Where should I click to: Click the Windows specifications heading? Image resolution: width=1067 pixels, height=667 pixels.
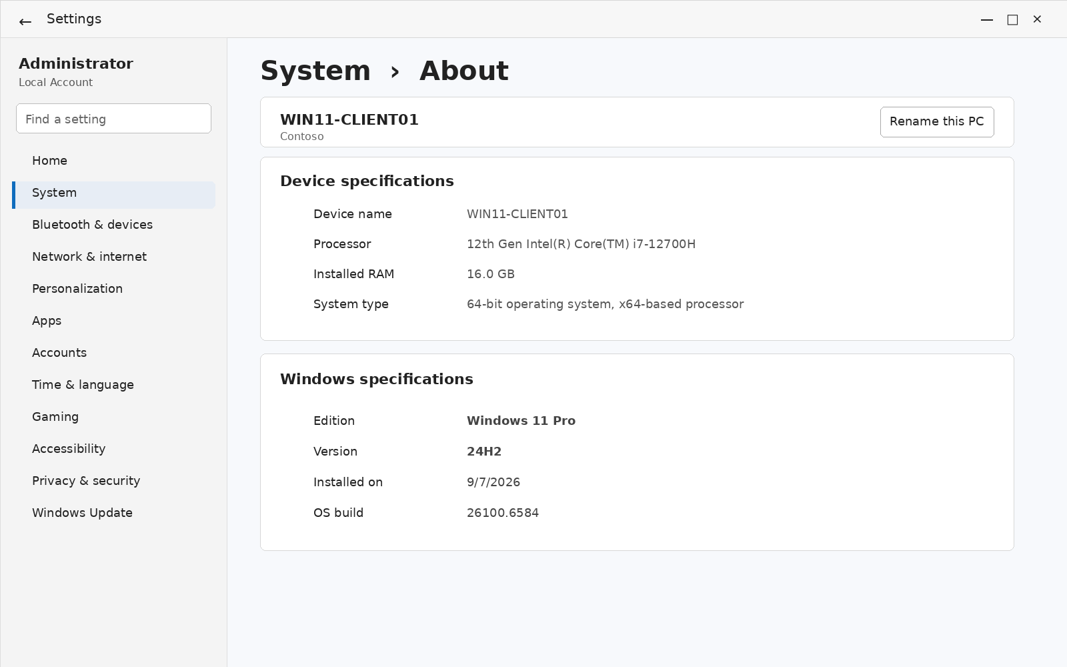pos(377,379)
